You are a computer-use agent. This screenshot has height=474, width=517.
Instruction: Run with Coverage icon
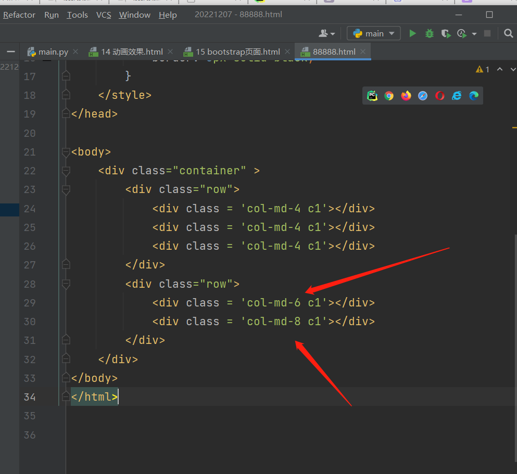tap(446, 34)
